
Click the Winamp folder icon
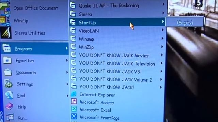[73, 39]
